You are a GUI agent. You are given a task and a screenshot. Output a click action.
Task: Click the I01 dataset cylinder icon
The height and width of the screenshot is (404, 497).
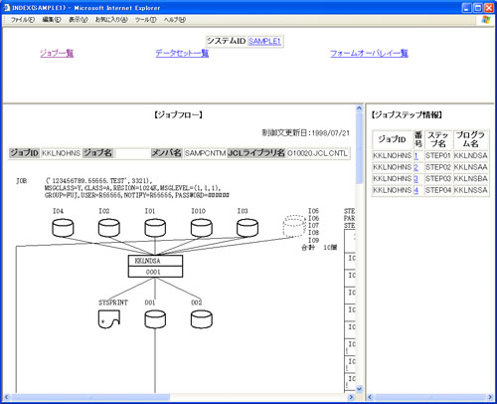[155, 228]
